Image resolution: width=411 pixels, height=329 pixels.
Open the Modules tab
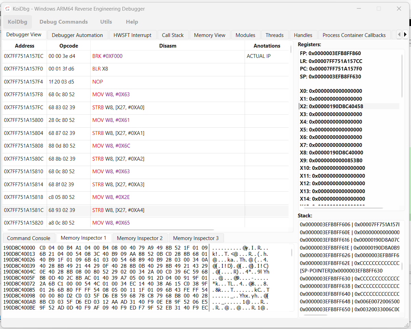(x=245, y=35)
